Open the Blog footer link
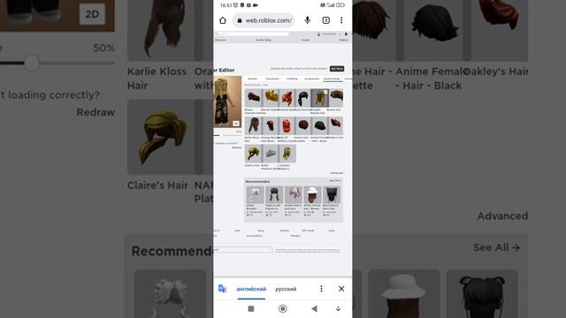This screenshot has width=566, height=318. 261,231
